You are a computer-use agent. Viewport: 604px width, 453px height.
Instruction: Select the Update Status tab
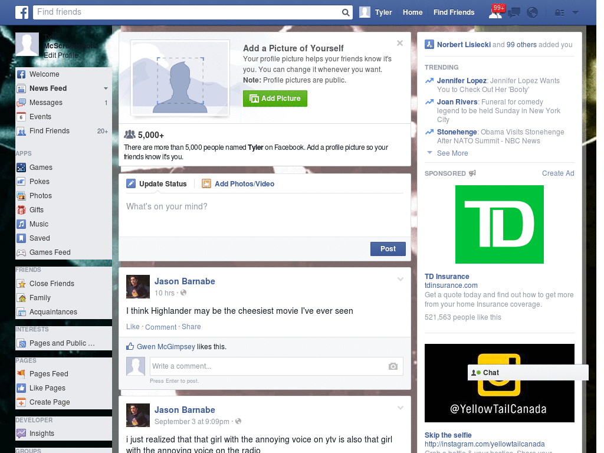[x=157, y=184]
